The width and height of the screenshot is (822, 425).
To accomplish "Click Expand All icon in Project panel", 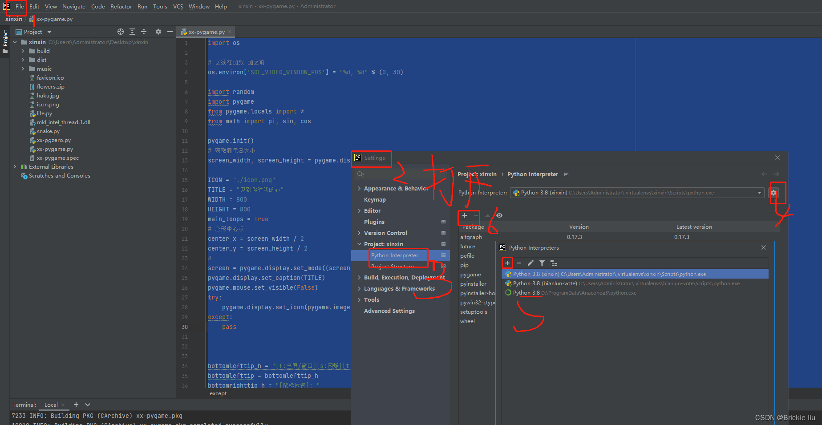I will [x=132, y=32].
